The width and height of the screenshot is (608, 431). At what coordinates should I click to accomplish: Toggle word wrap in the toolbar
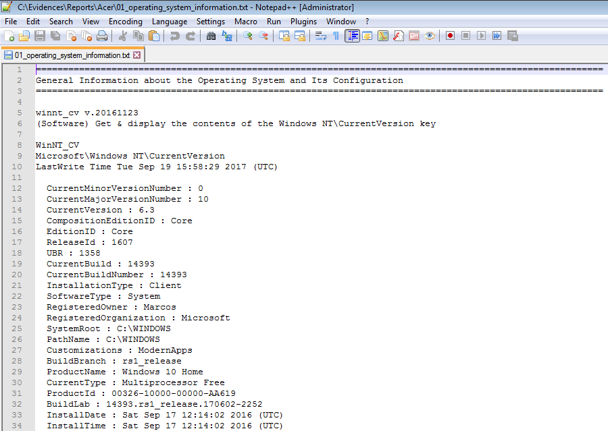320,36
